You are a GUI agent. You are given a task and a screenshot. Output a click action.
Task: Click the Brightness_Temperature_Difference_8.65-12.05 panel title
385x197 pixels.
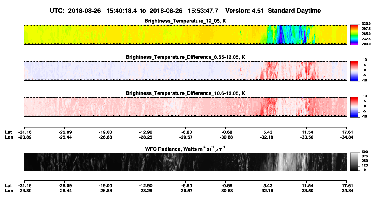(x=185, y=57)
